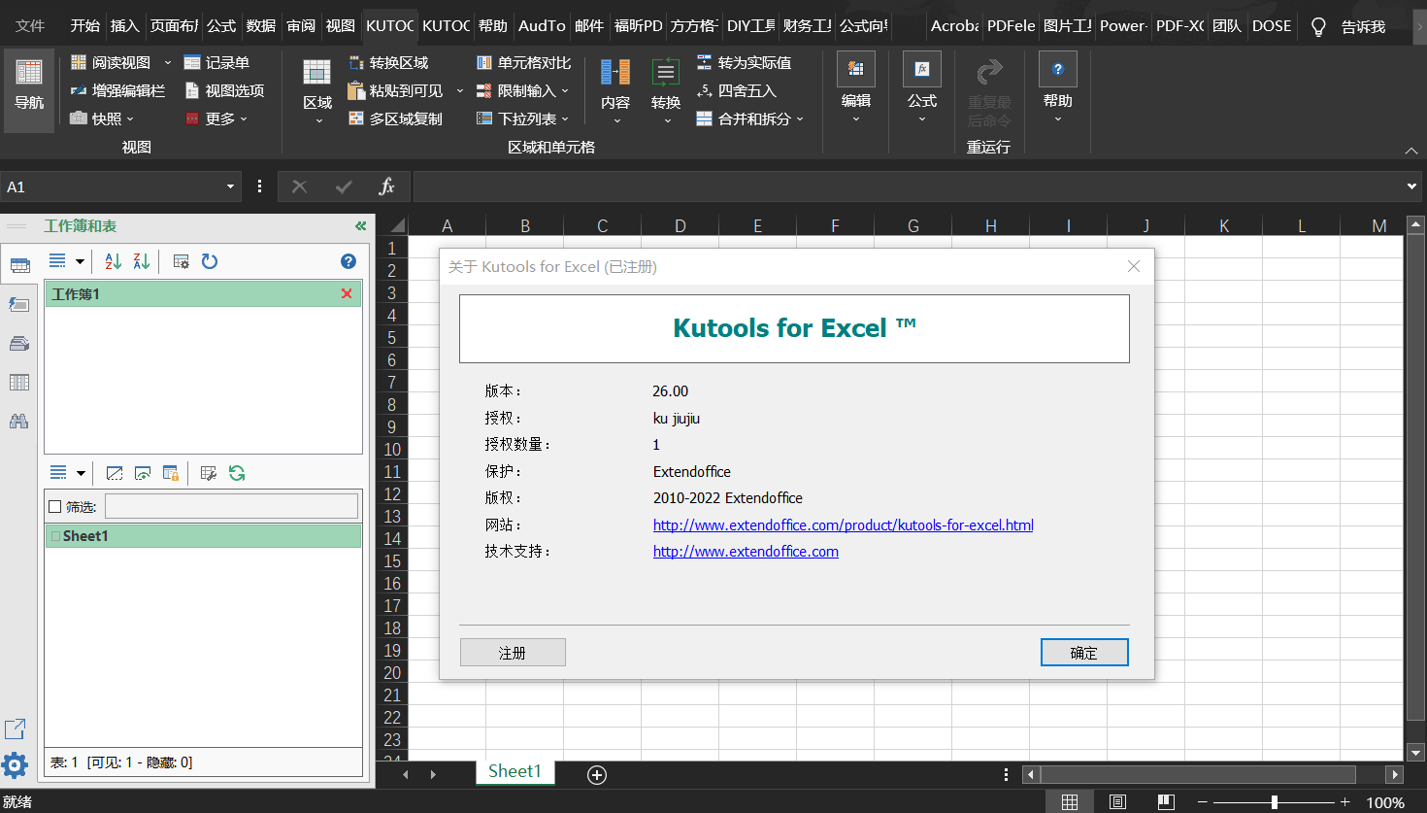The width and height of the screenshot is (1427, 813).
Task: Switch to Column List pane icon
Action: [19, 383]
